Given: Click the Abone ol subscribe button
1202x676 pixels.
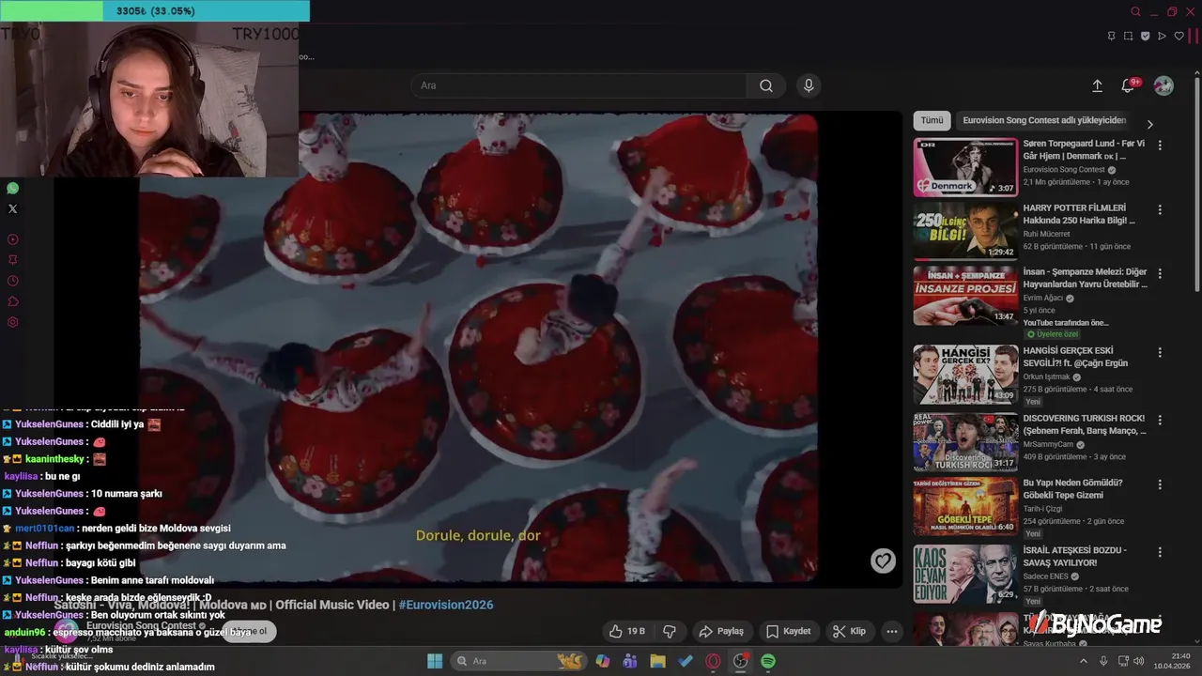Looking at the screenshot, I should [249, 632].
